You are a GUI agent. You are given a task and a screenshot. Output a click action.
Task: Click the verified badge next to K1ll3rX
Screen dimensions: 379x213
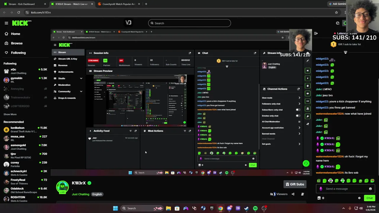click(x=89, y=183)
